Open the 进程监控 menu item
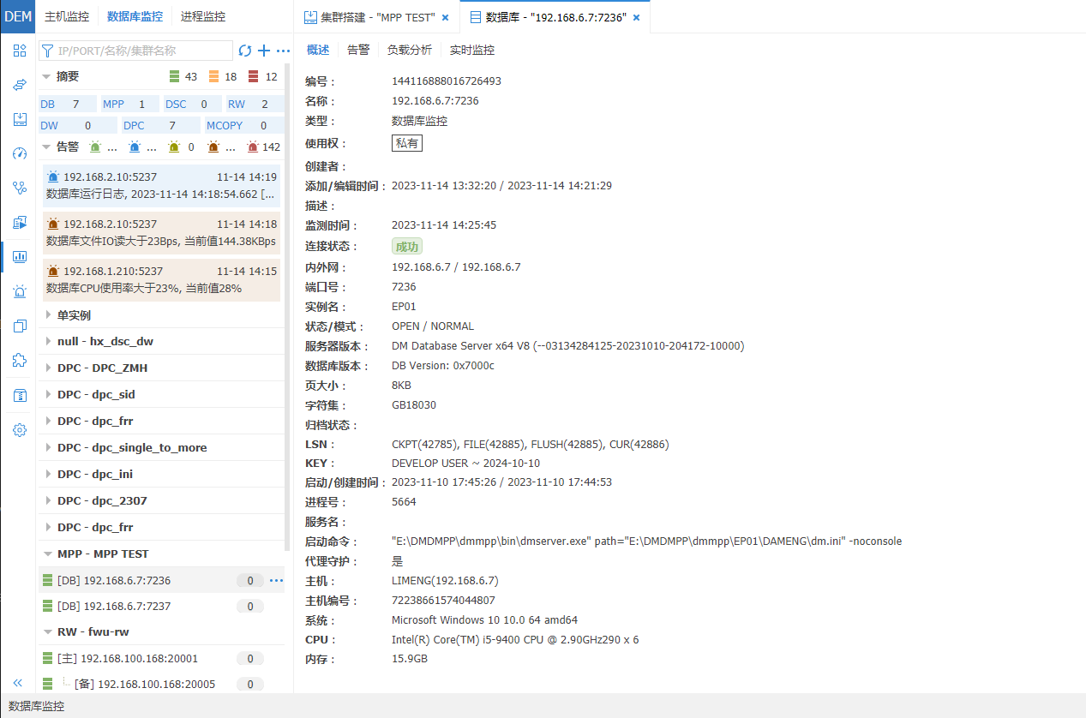The image size is (1086, 718). pyautogui.click(x=202, y=15)
